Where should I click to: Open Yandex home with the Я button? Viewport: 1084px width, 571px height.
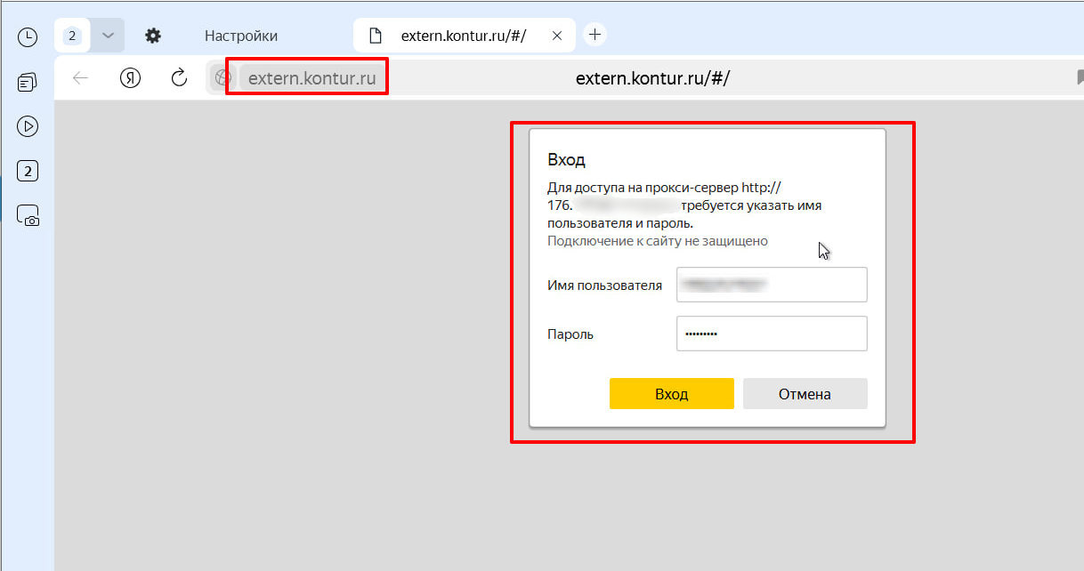pyautogui.click(x=130, y=78)
